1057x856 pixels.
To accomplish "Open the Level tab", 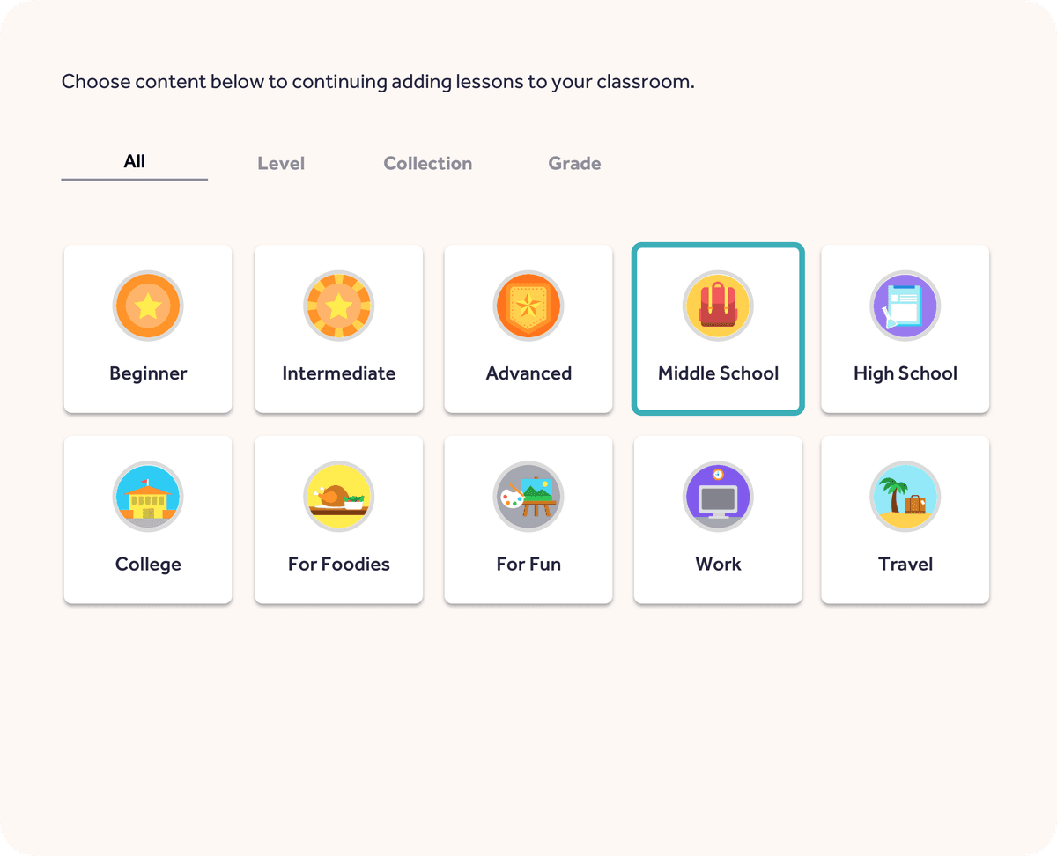I will [x=281, y=164].
